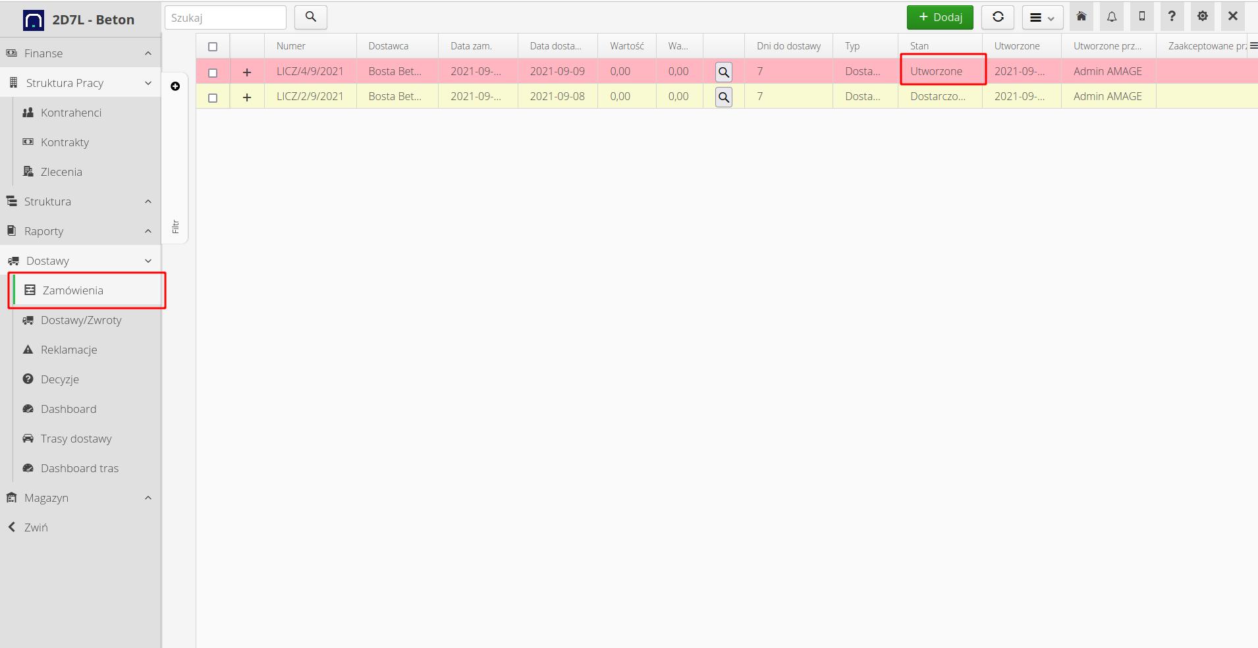Tick checkbox for order LICZ/4/9/2021
Image resolution: width=1258 pixels, height=648 pixels.
pos(213,72)
